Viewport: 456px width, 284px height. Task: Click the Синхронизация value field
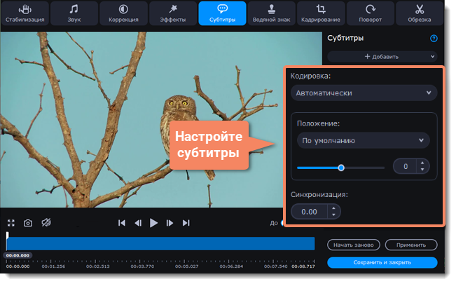310,211
